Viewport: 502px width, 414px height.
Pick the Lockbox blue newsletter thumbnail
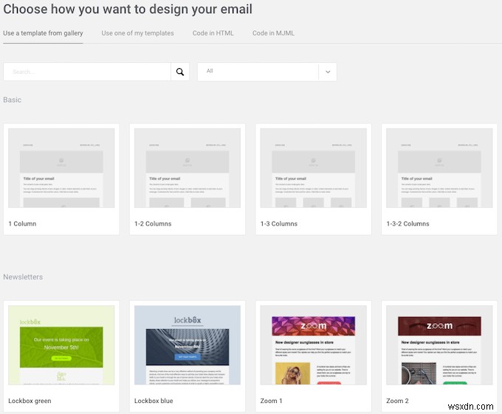(x=188, y=345)
